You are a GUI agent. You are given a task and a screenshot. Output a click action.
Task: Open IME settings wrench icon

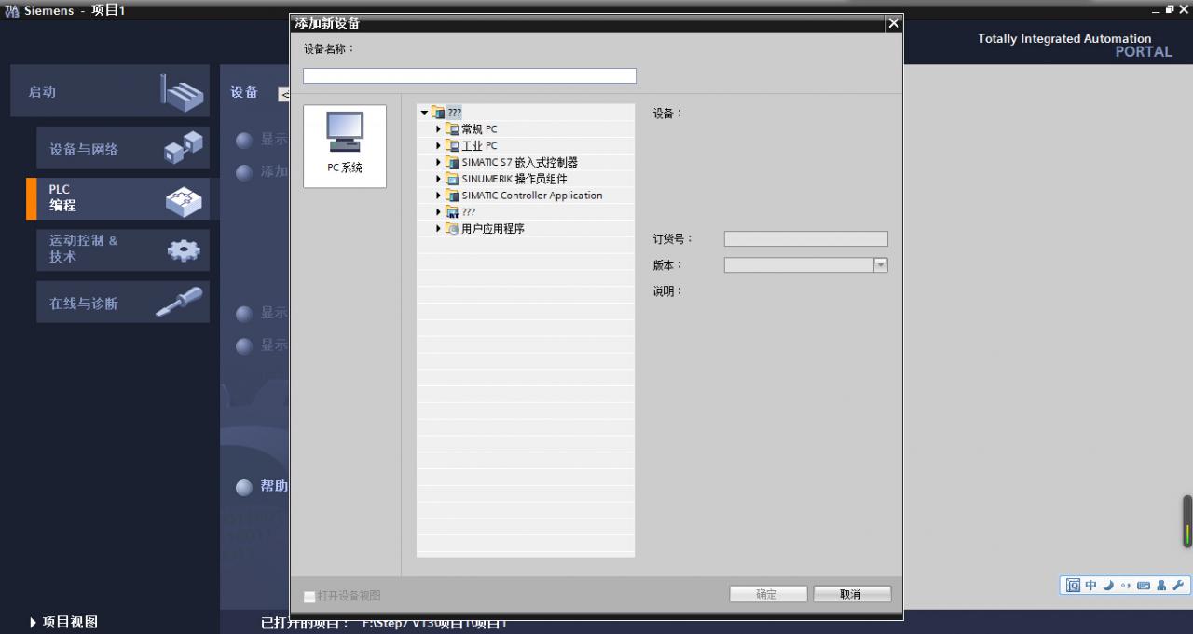pos(1178,586)
